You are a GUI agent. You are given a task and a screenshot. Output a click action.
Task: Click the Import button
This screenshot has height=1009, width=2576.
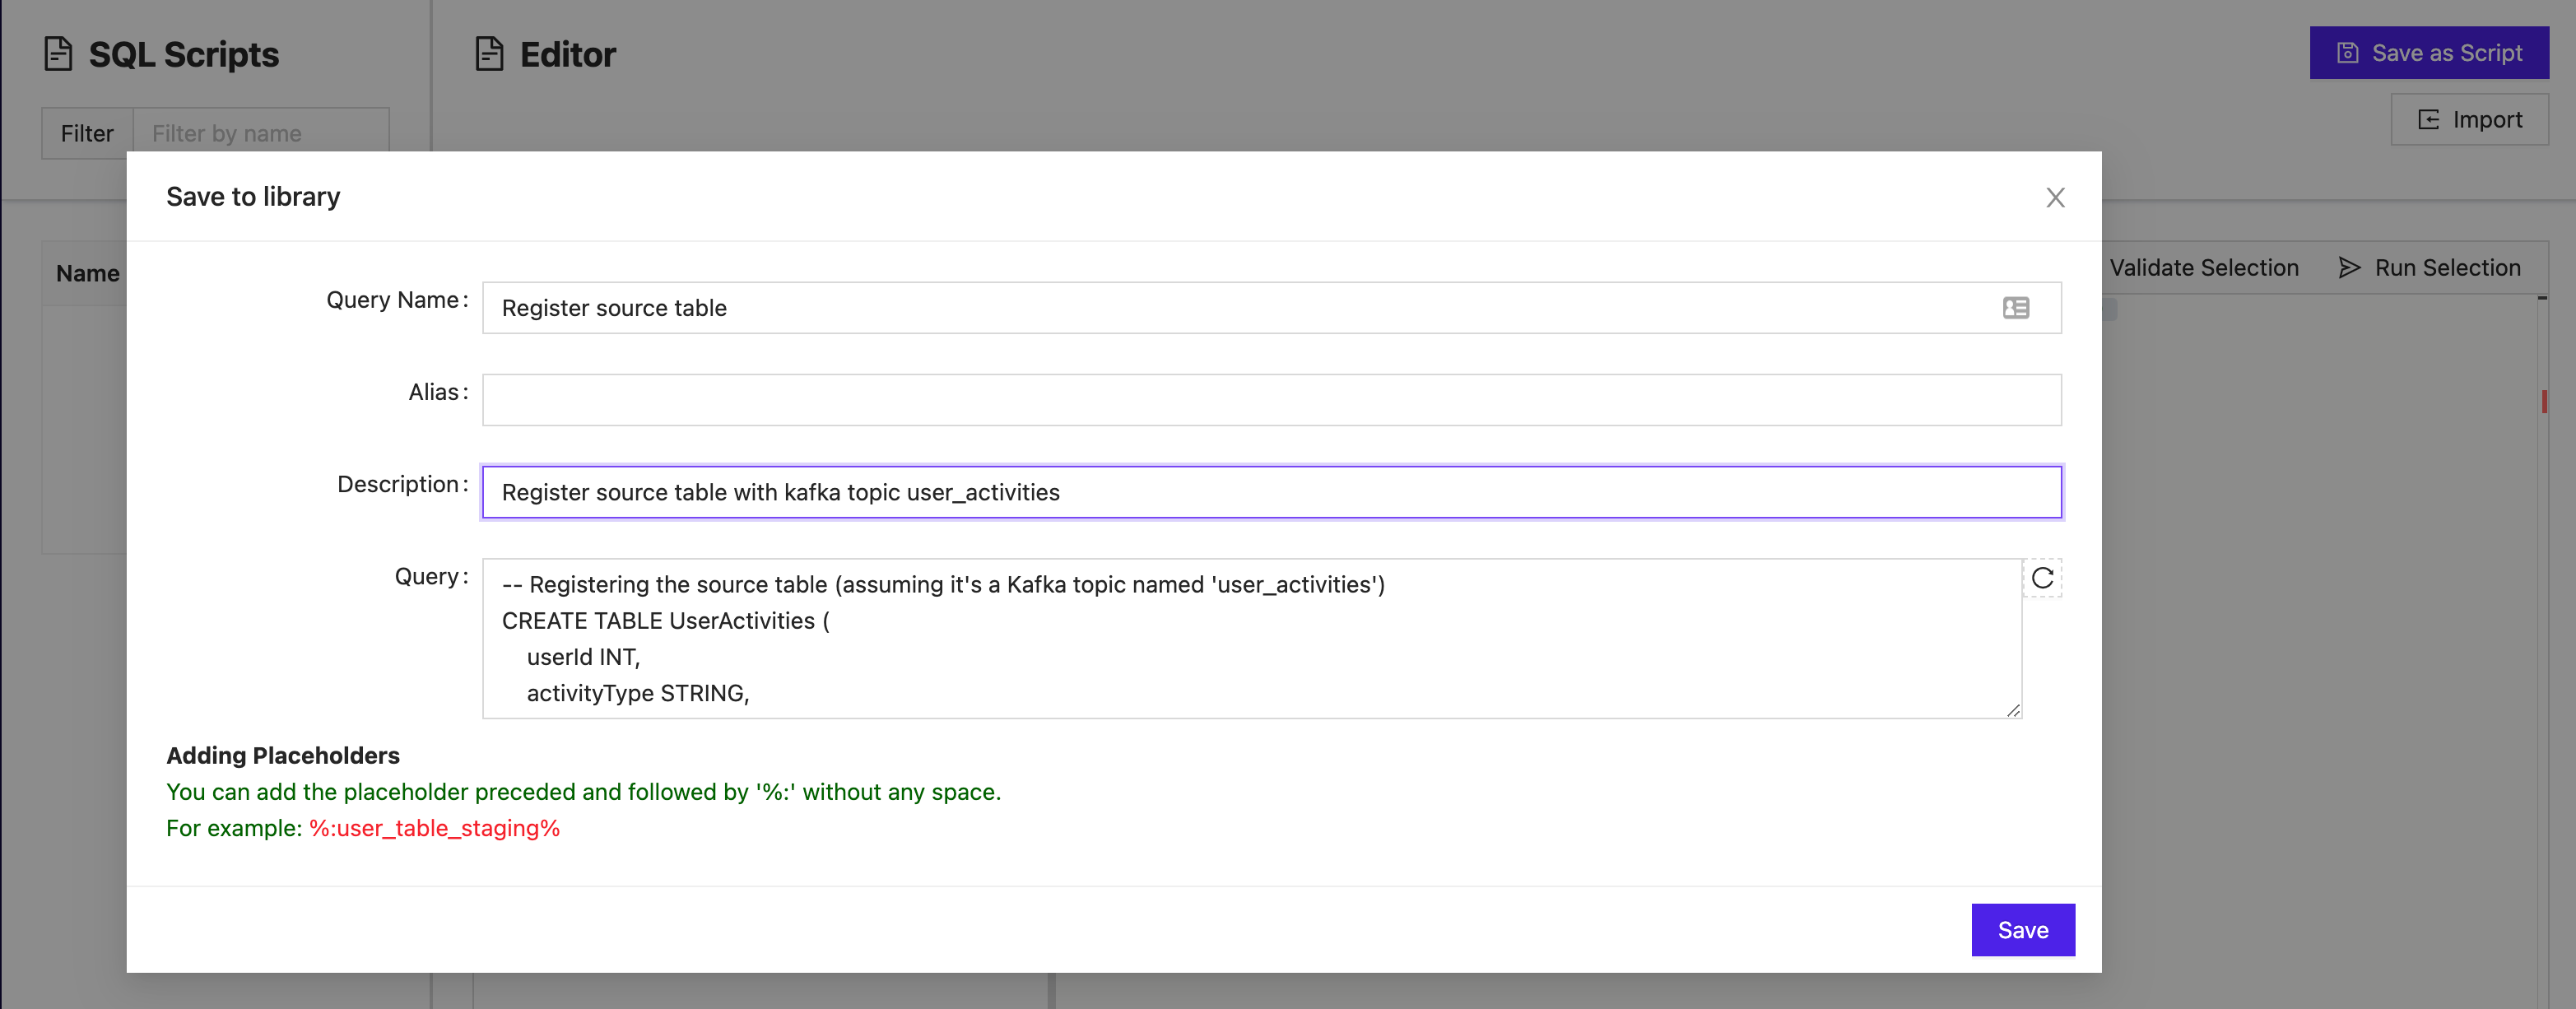point(2469,120)
